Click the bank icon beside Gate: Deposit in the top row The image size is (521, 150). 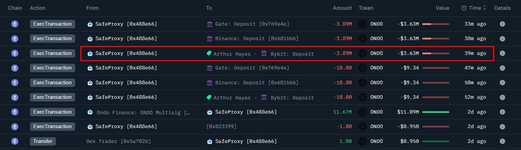coord(210,24)
